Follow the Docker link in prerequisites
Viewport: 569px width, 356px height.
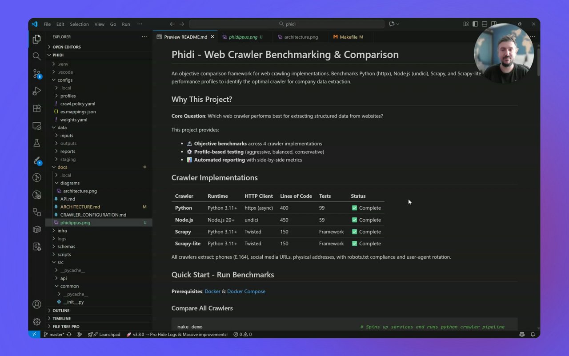(x=212, y=292)
